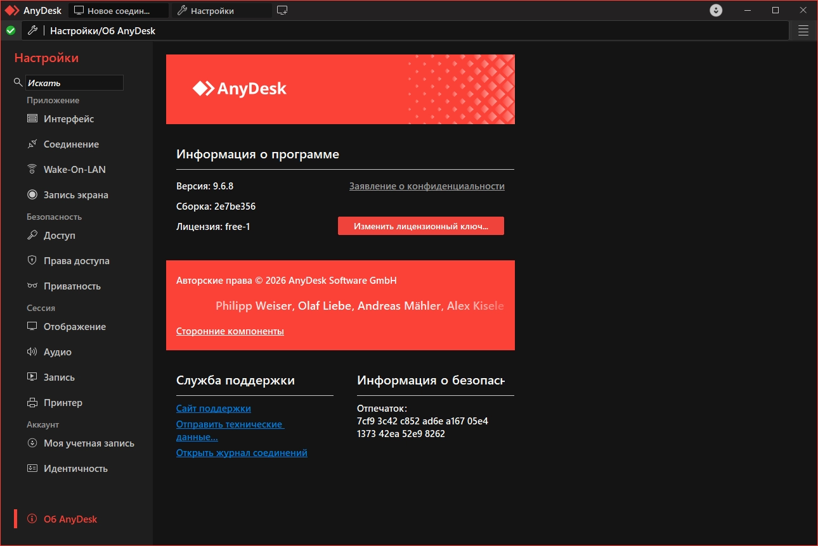Click the wrench icon in the address bar

click(33, 30)
